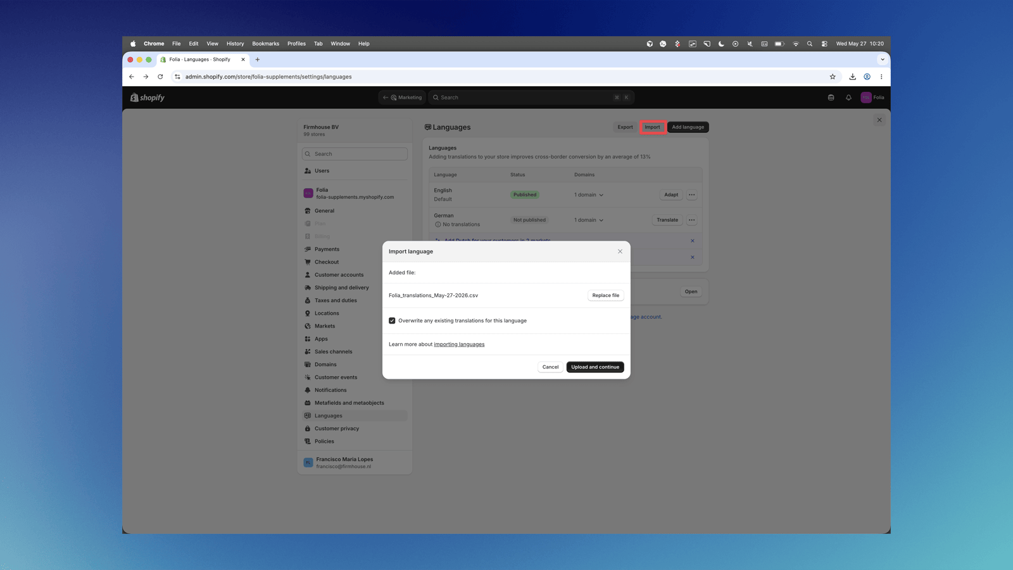The height and width of the screenshot is (570, 1013).
Task: Click the Policies icon
Action: point(308,441)
